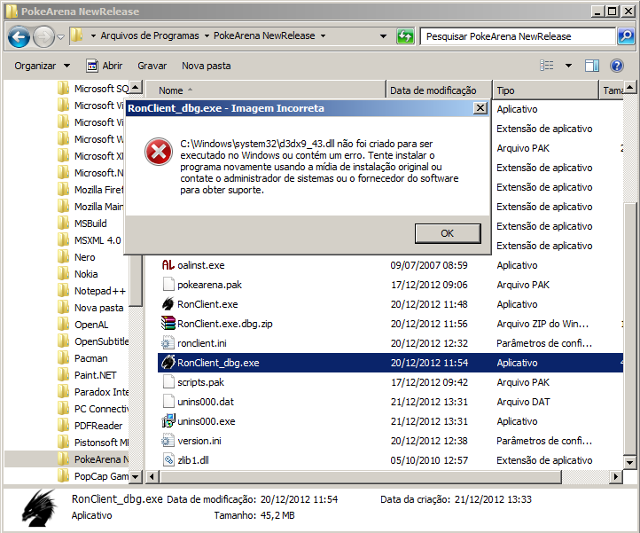Click the search magnifier icon

coord(626,36)
